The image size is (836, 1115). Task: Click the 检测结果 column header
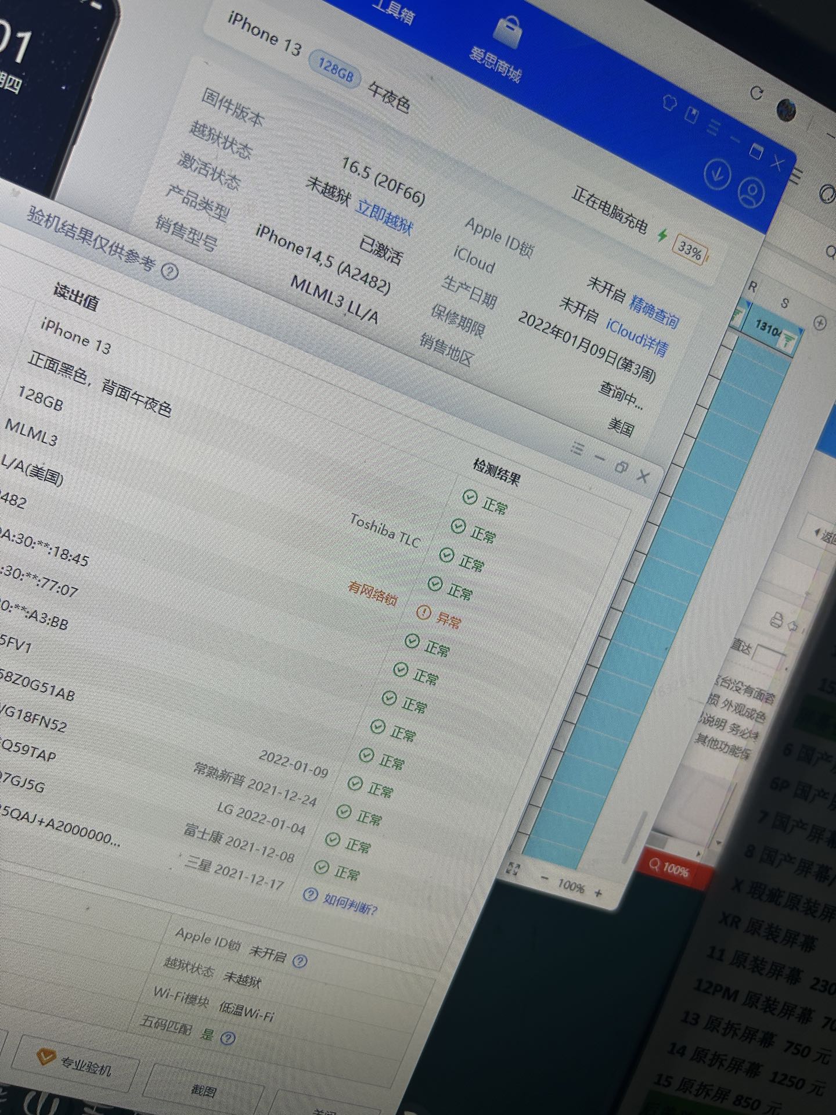[x=496, y=472]
